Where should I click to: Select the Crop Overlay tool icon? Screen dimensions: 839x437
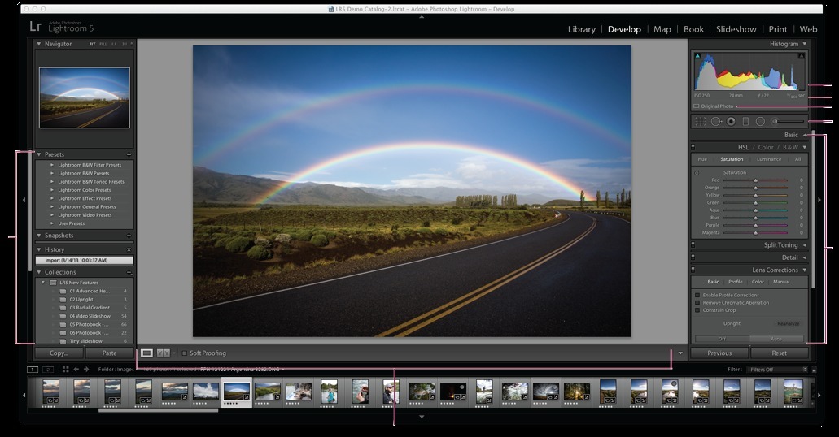point(700,121)
